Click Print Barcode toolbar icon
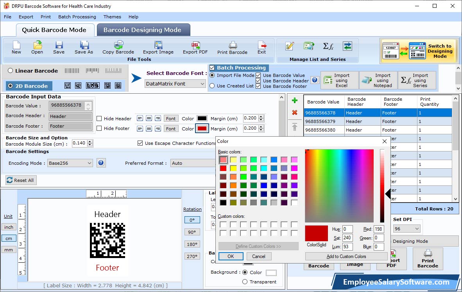 point(232,48)
